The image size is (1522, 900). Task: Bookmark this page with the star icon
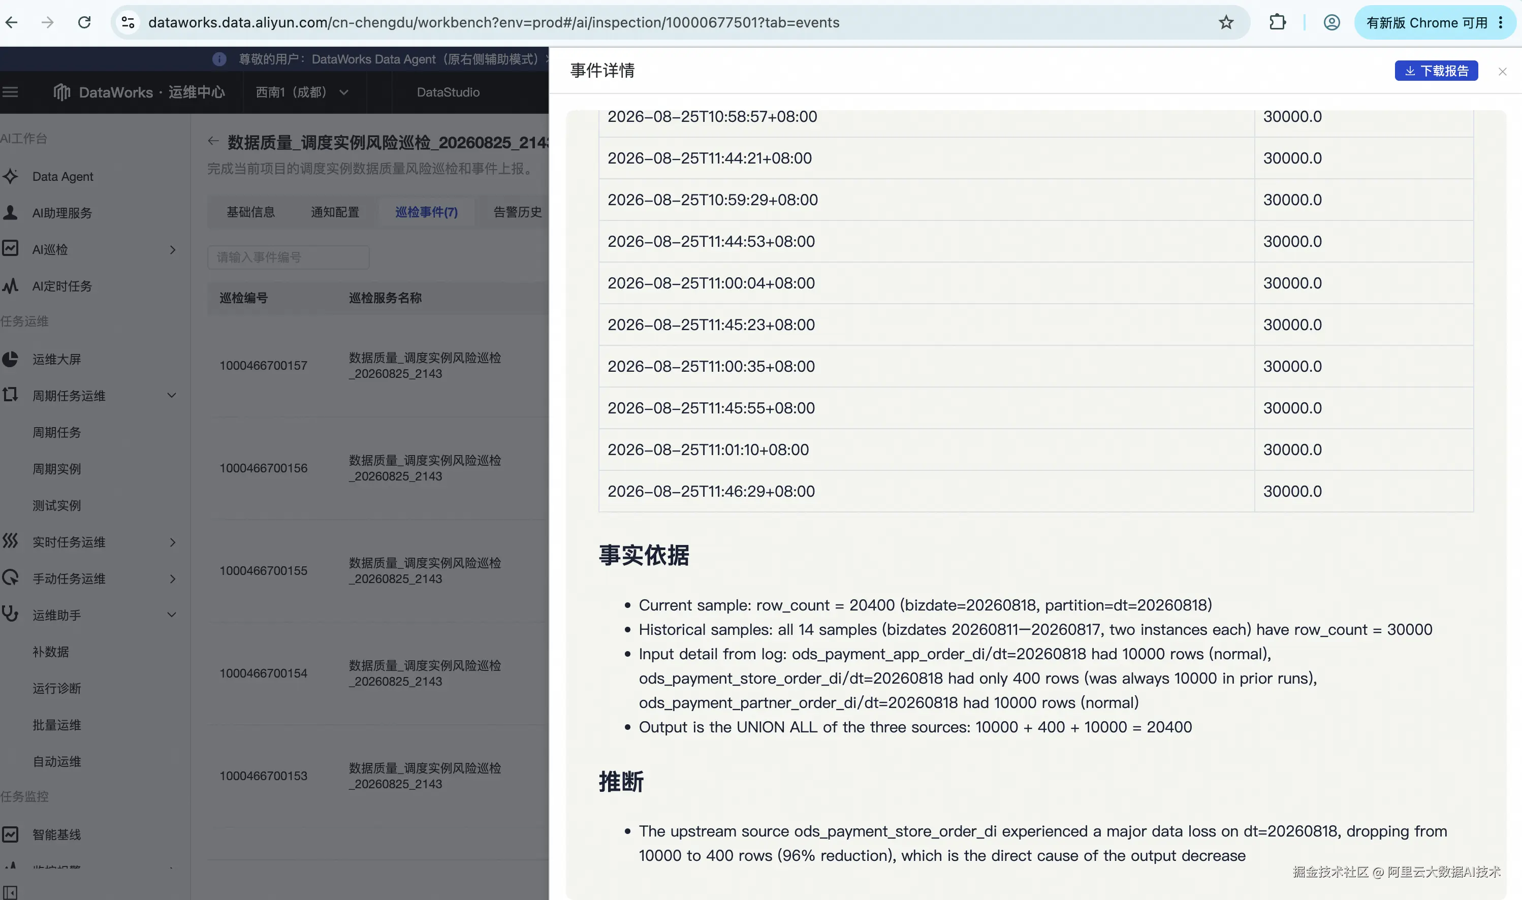(x=1226, y=22)
